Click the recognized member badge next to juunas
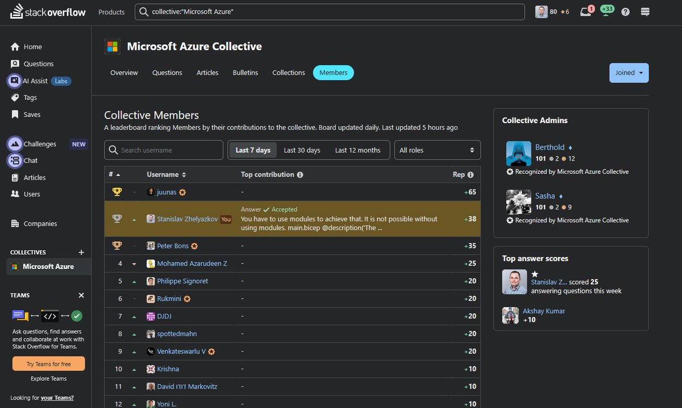Image resolution: width=682 pixels, height=408 pixels. 182,192
